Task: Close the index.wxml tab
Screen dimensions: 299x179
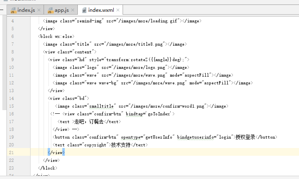Action: 118,10
